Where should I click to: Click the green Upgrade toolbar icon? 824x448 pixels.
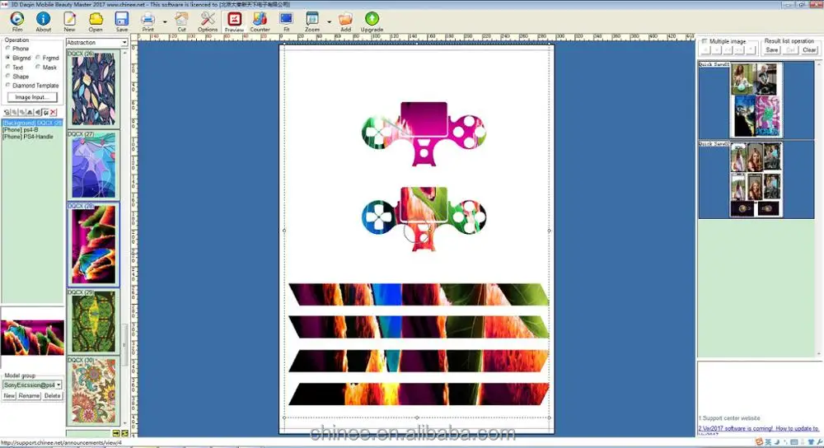coord(372,21)
